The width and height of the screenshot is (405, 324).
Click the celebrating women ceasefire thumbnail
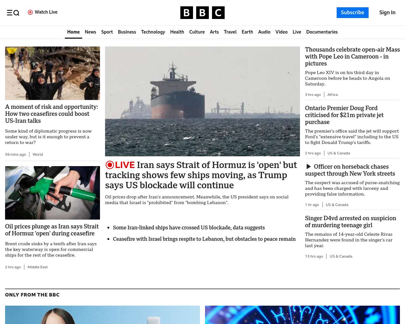click(53, 73)
